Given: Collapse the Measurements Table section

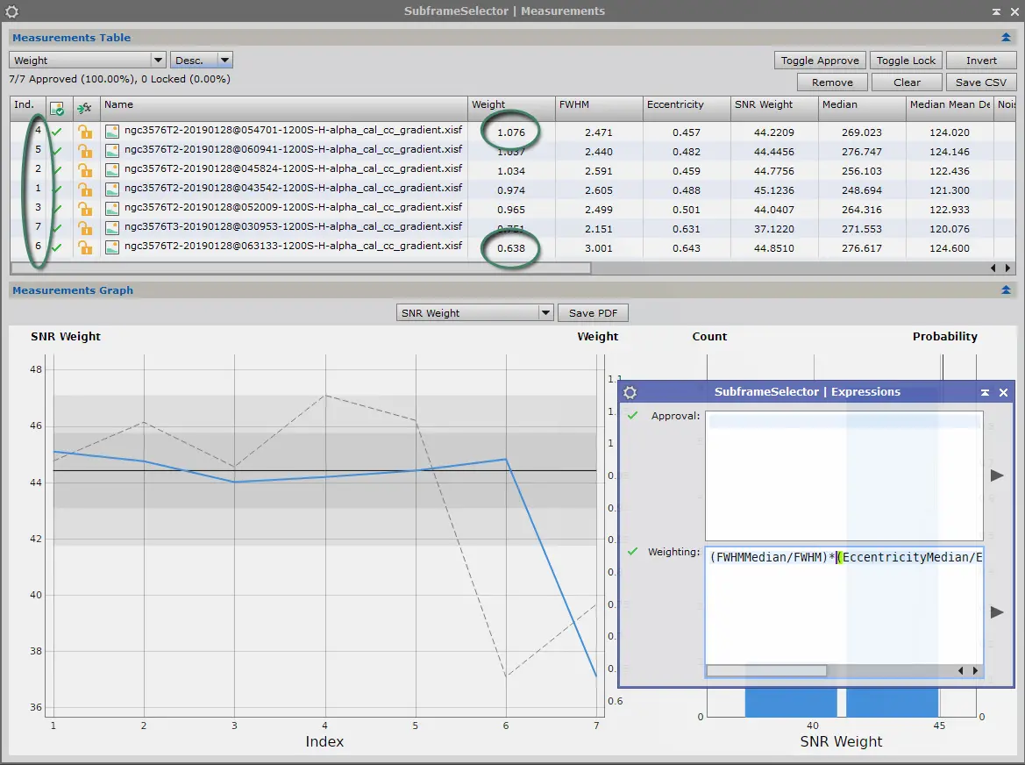Looking at the screenshot, I should pyautogui.click(x=1006, y=38).
